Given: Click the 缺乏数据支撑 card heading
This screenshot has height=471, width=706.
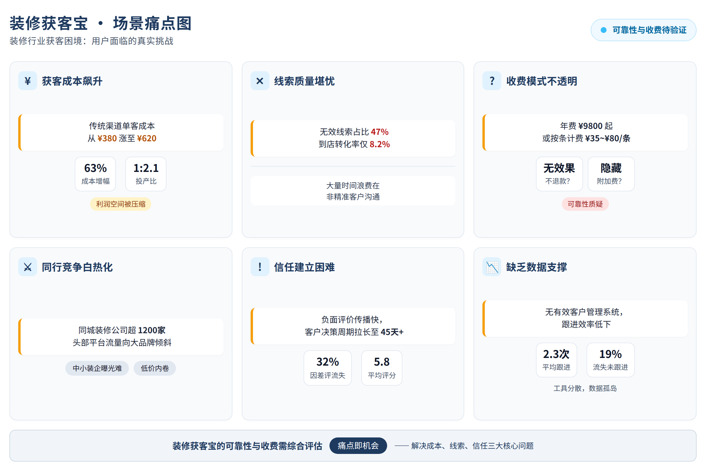Looking at the screenshot, I should click(536, 267).
